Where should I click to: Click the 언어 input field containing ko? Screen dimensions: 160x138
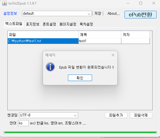pyautogui.click(x=23, y=123)
